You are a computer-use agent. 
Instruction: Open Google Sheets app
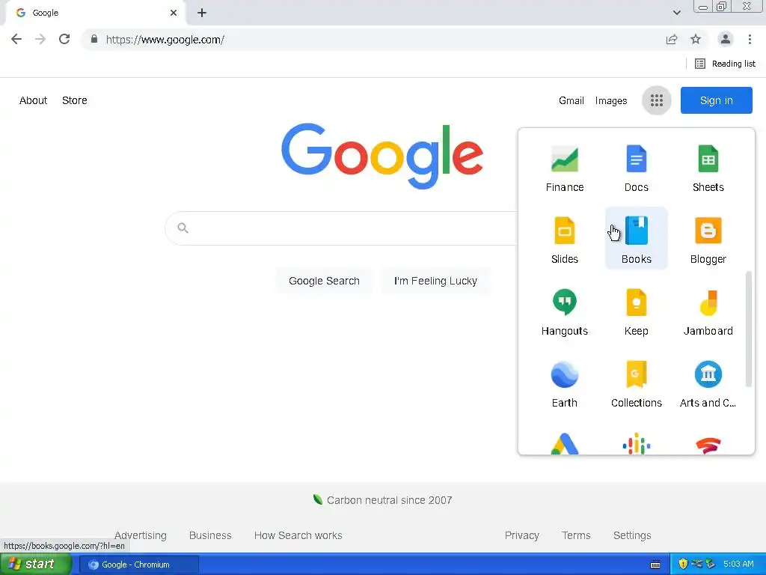point(708,168)
